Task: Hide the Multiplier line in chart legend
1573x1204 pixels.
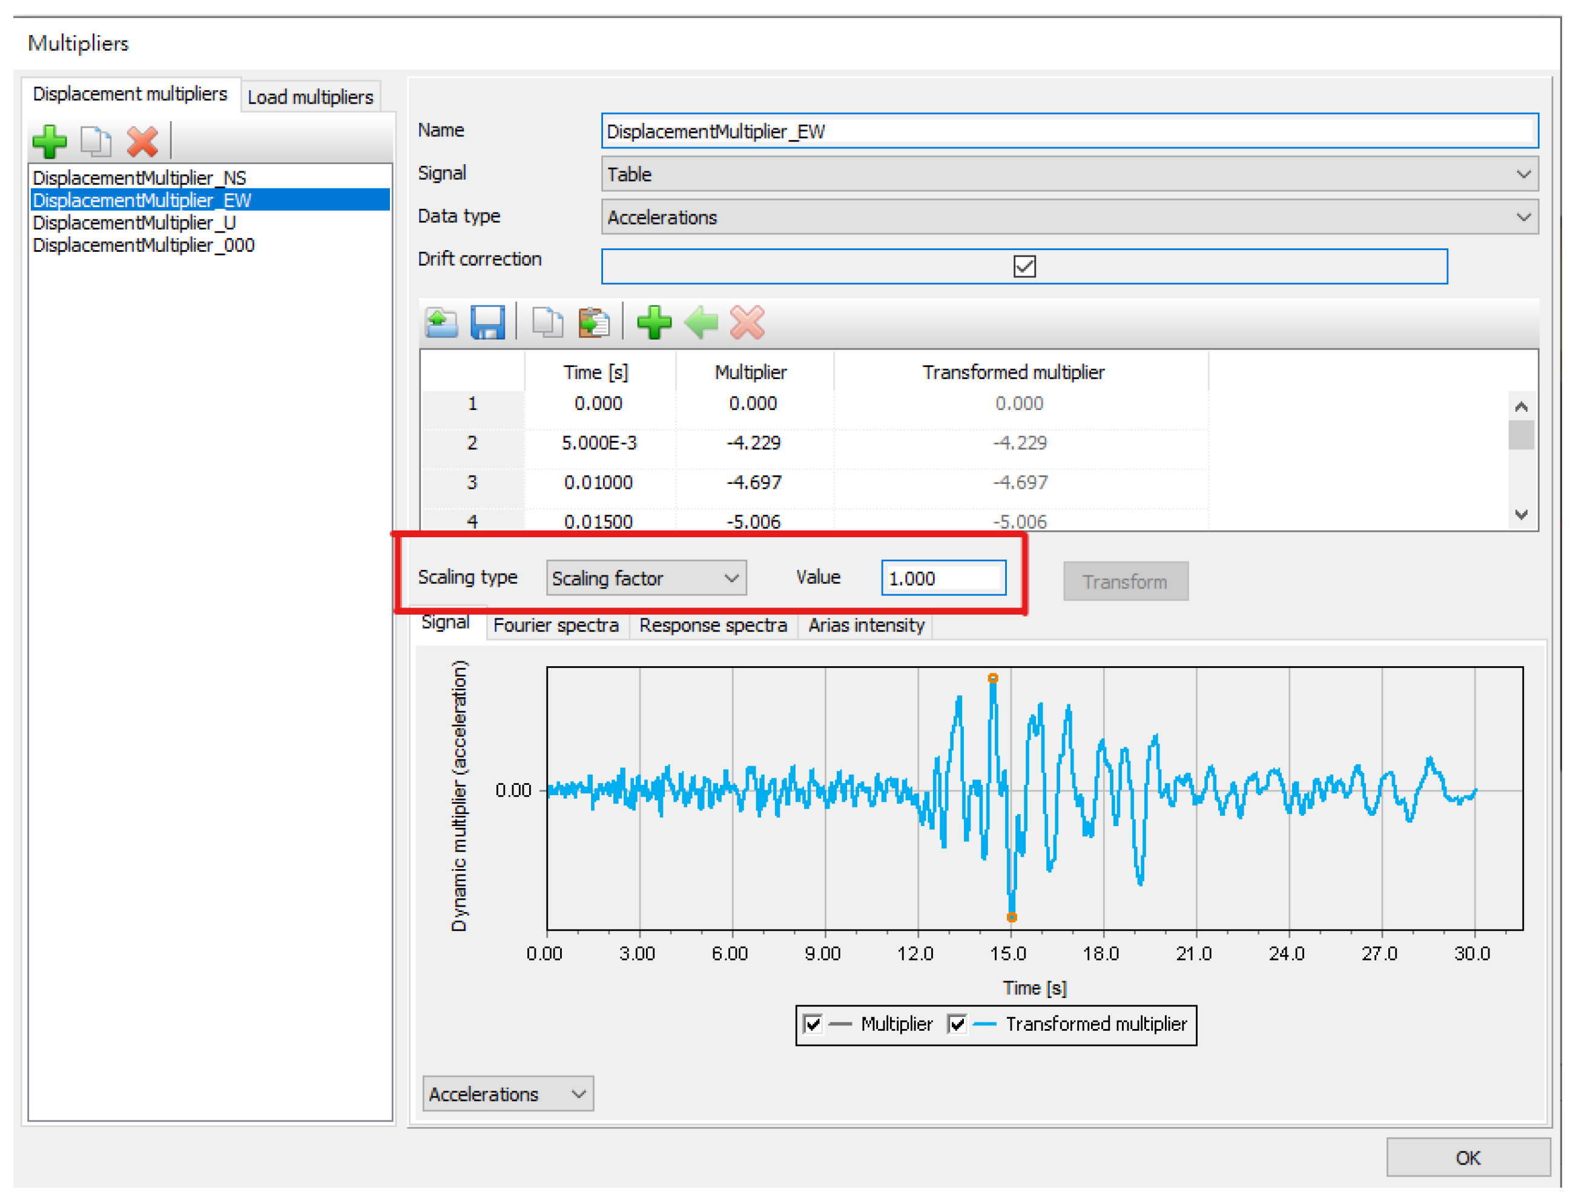Action: click(x=813, y=1024)
